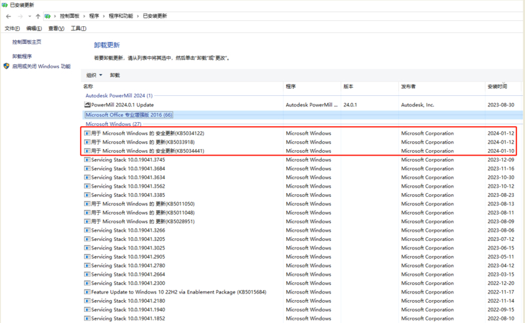Go to 控制面板主页 link
Image resolution: width=525 pixels, height=323 pixels.
tap(27, 42)
